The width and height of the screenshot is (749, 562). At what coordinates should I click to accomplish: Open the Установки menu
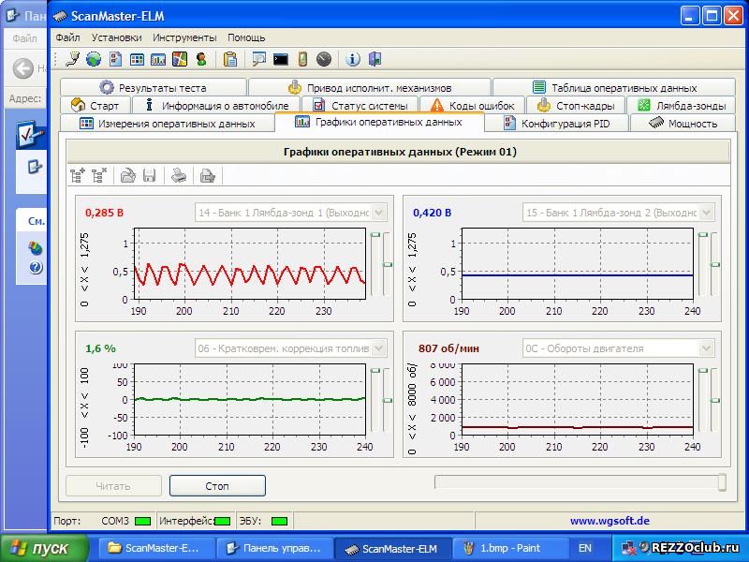coord(116,37)
